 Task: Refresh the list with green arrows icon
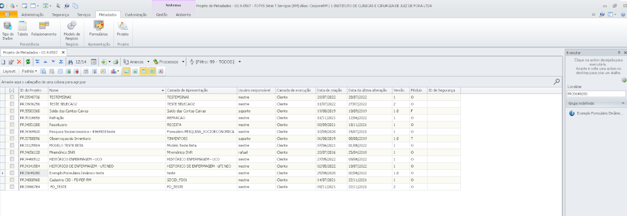(28, 62)
